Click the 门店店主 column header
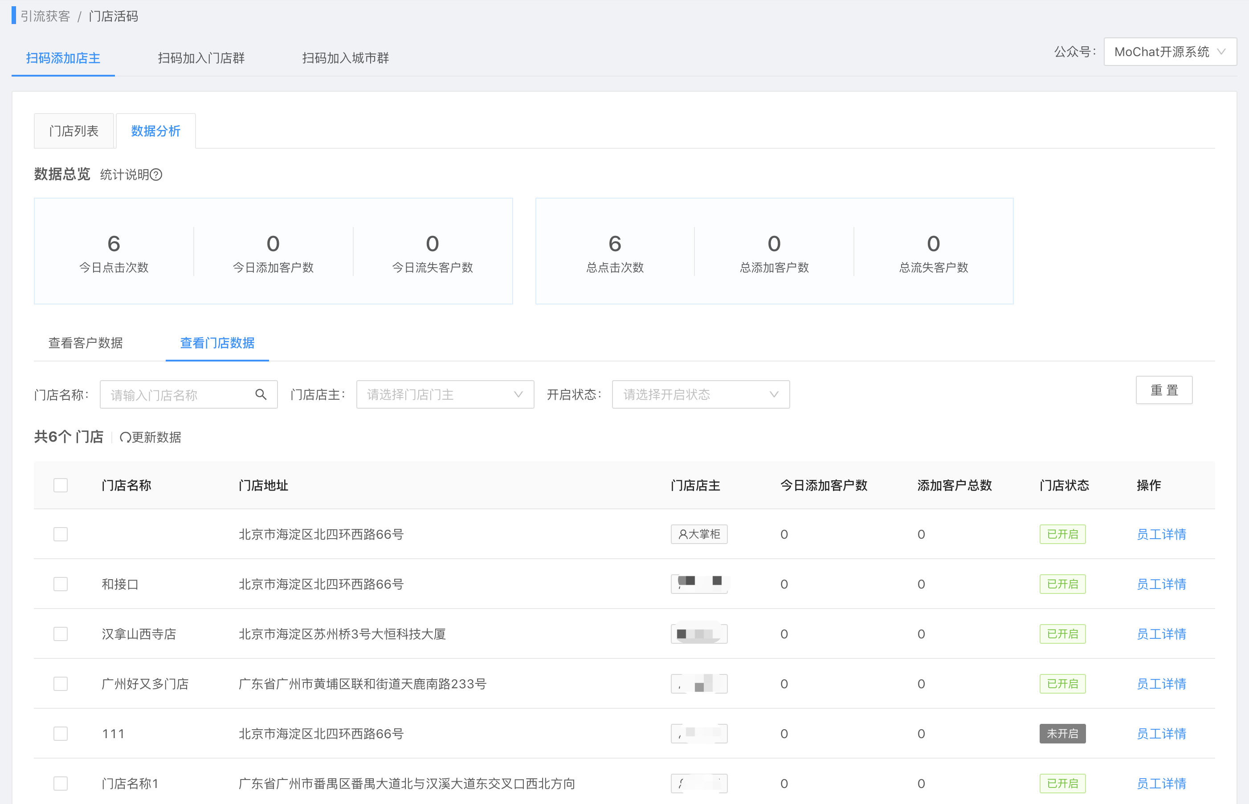 click(x=695, y=485)
